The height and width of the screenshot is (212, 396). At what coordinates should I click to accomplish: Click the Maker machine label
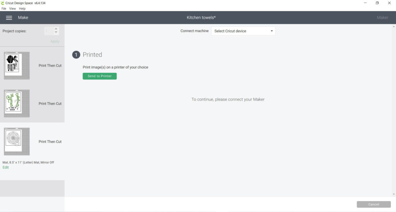click(382, 18)
